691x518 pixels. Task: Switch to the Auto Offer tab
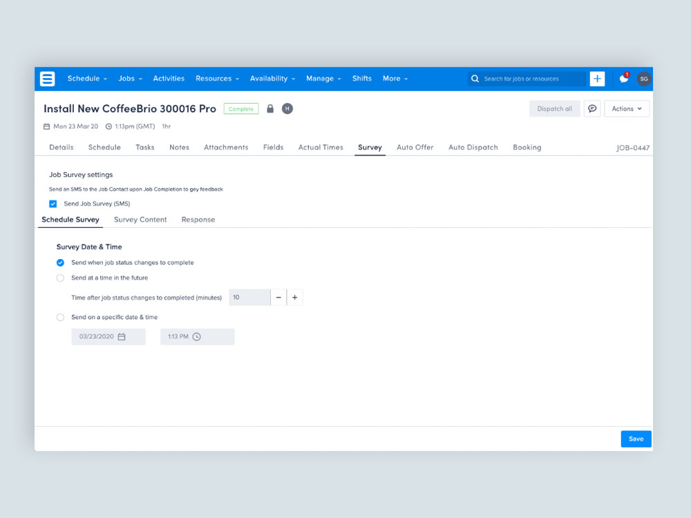(415, 147)
